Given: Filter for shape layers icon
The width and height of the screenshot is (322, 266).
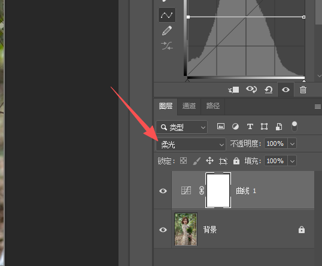Looking at the screenshot, I should click(264, 126).
